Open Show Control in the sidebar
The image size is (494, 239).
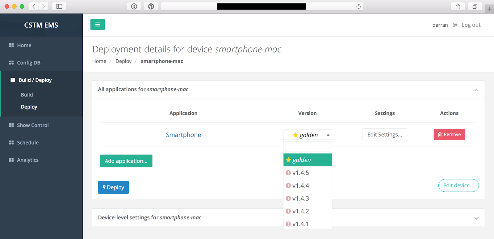click(33, 125)
